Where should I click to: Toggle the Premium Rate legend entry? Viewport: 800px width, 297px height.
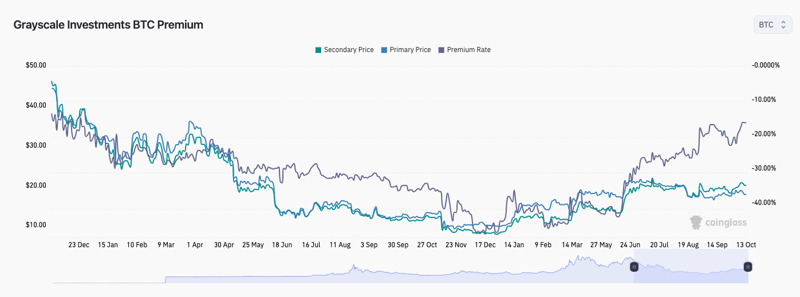click(464, 50)
